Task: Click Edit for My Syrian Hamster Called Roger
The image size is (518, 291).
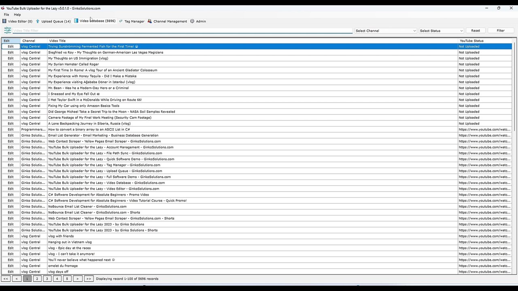Action: (11, 64)
